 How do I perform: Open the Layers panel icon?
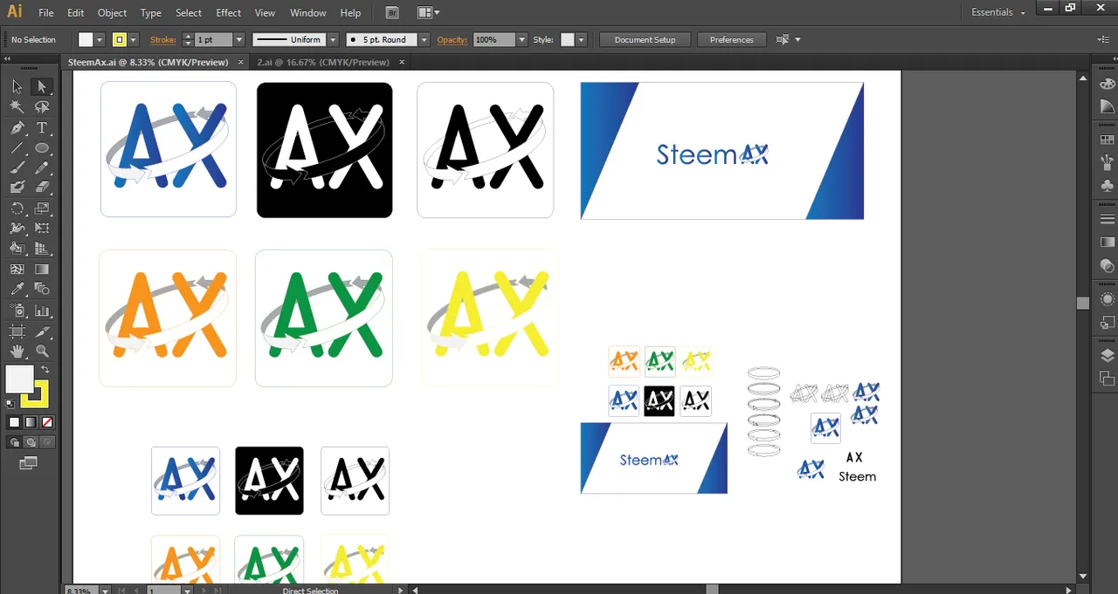click(x=1108, y=355)
